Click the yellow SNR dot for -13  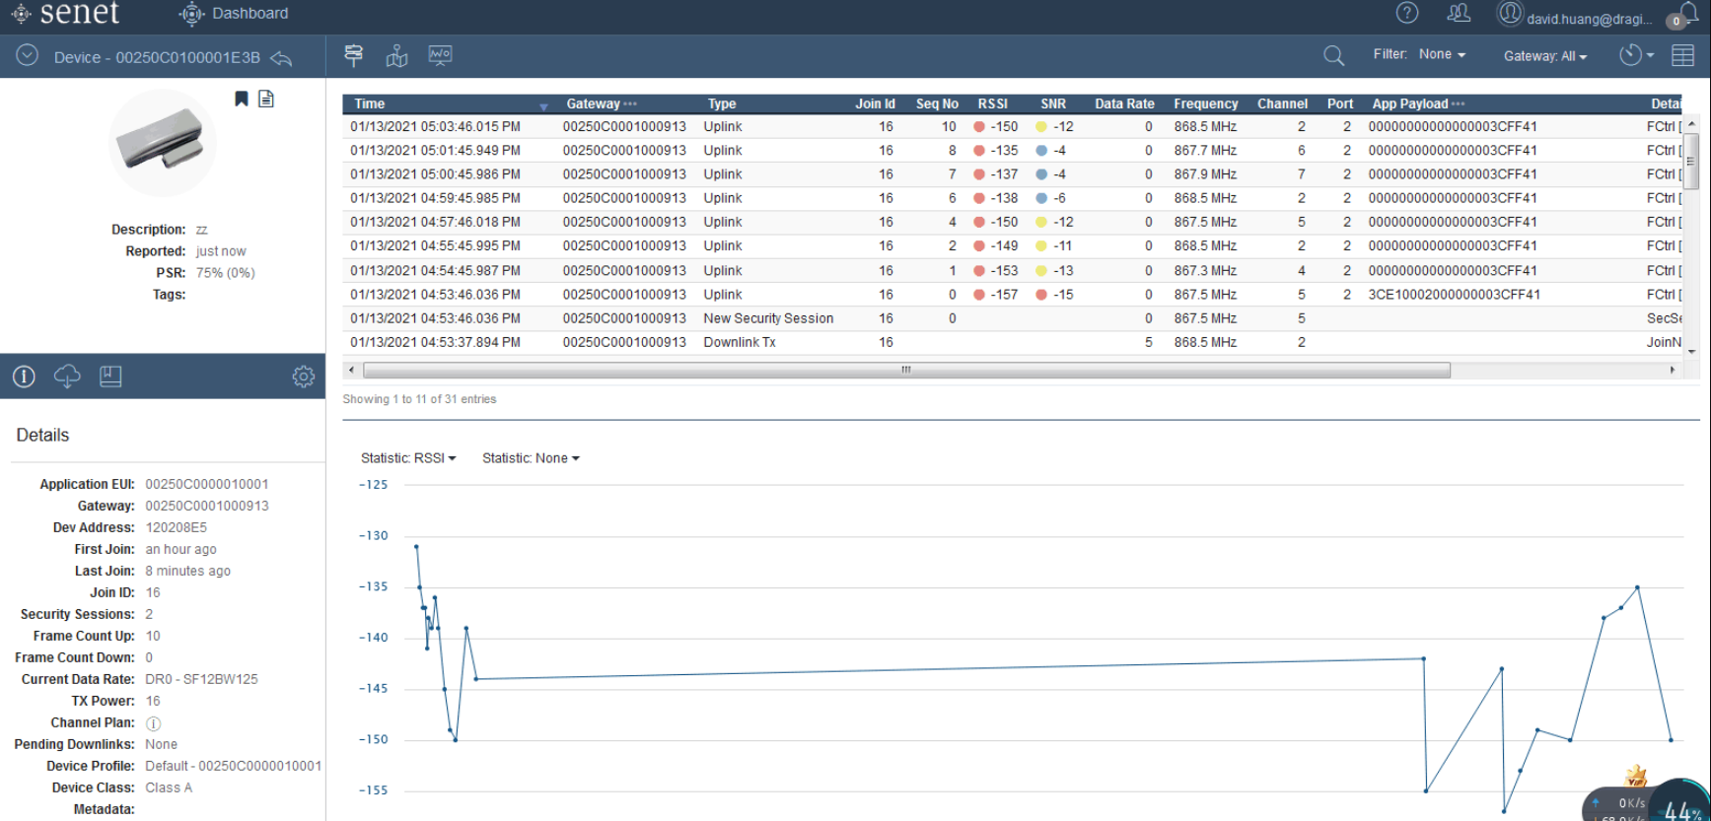click(x=1041, y=271)
